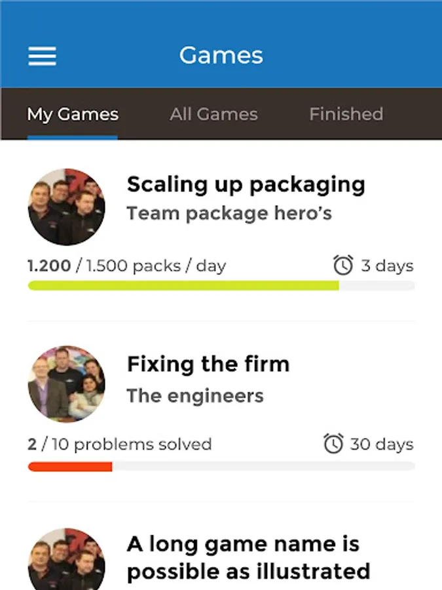The image size is (442, 590).
Task: Click the green packs progress bar
Action: click(x=183, y=286)
